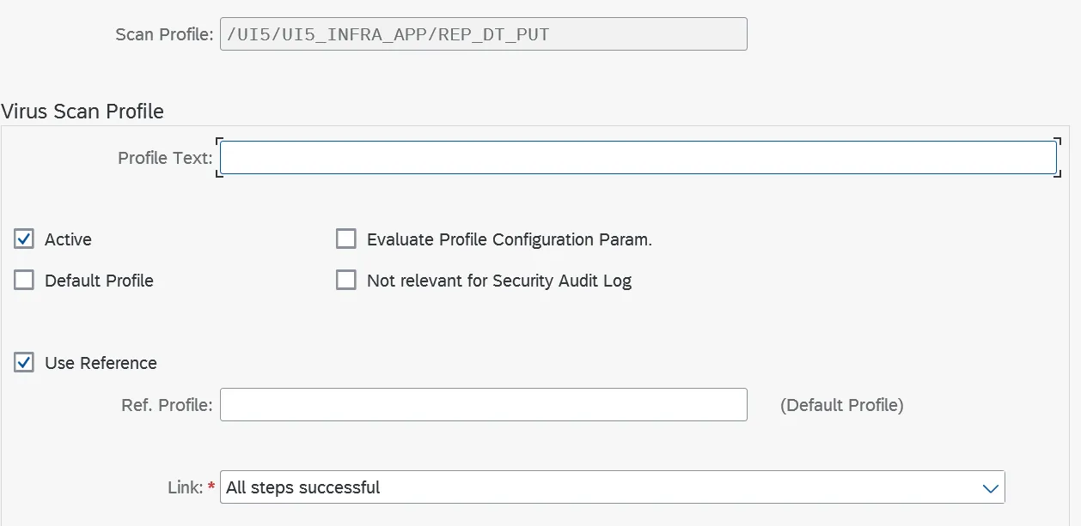This screenshot has width=1081, height=526.
Task: Click into the Profile Text field
Action: 638,158
